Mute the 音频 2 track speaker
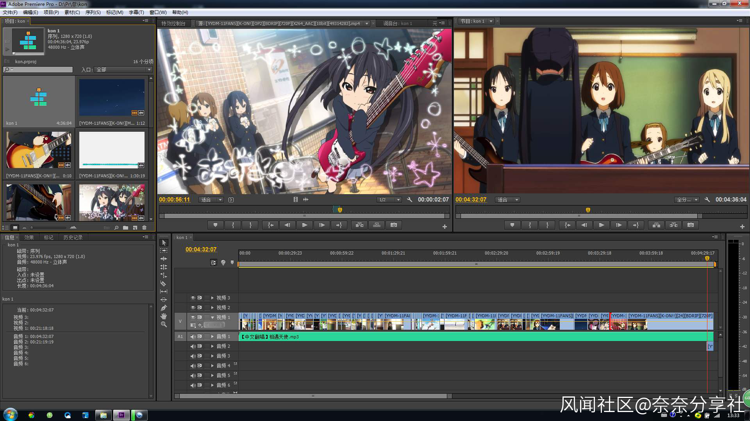This screenshot has width=750, height=421. [193, 346]
